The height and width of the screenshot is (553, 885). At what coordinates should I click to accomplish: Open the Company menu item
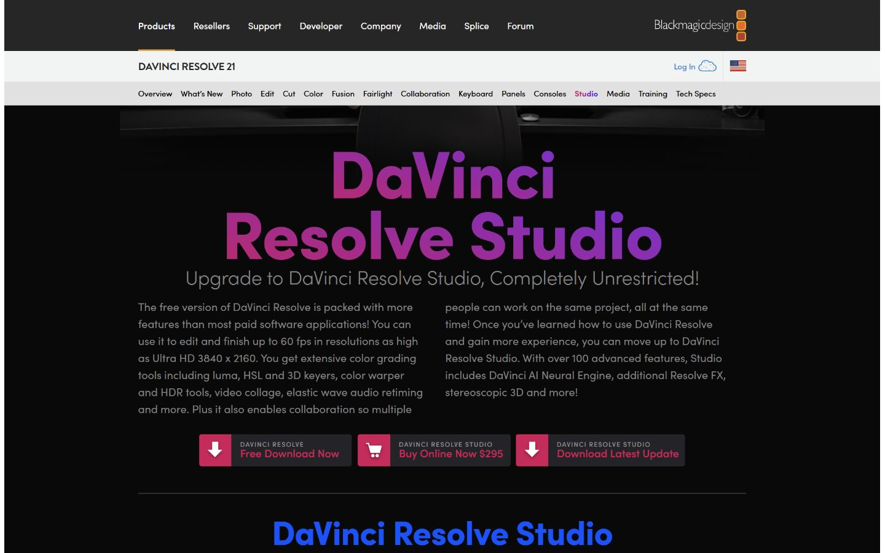pyautogui.click(x=380, y=26)
